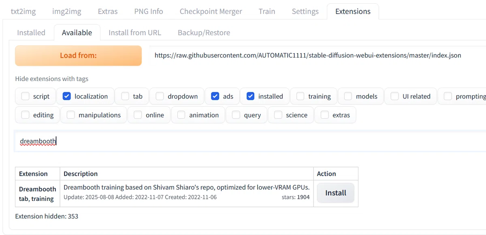Toggle the tab tag checkbox

coord(125,96)
